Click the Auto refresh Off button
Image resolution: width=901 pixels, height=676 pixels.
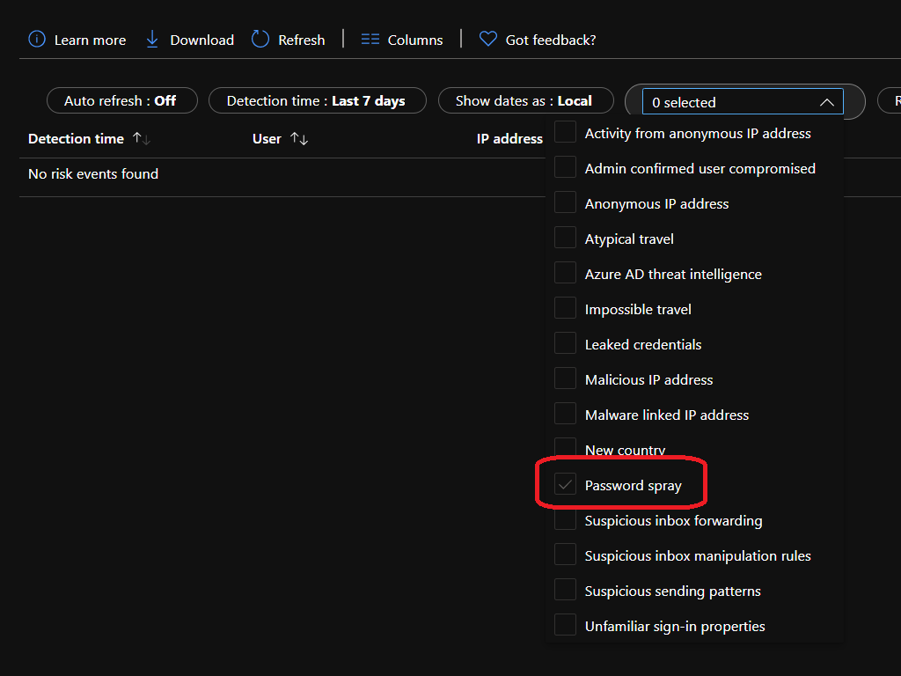point(121,100)
